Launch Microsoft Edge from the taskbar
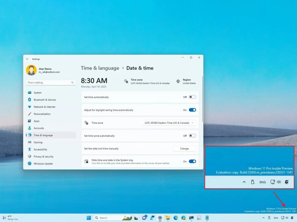The width and height of the screenshot is (297, 222). (176, 218)
